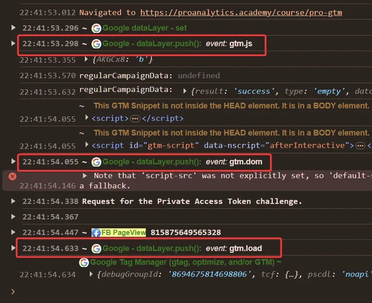The width and height of the screenshot is (372, 303).
Task: Click the console input prompt chevron
Action: (13, 291)
